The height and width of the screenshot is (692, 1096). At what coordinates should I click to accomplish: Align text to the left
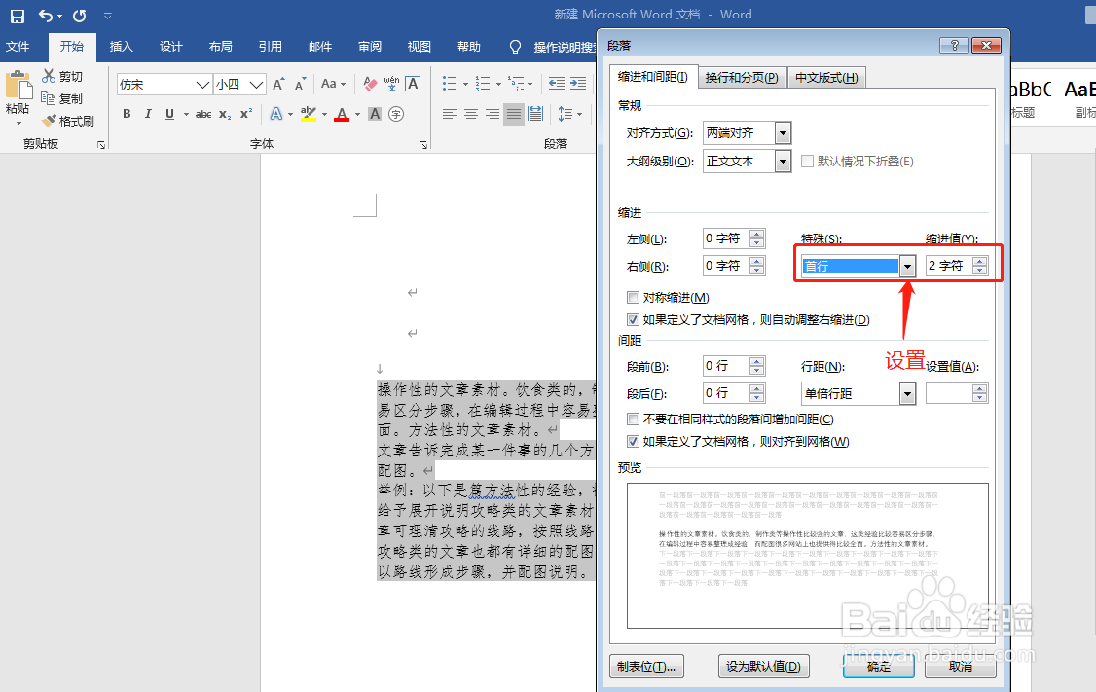tap(450, 114)
